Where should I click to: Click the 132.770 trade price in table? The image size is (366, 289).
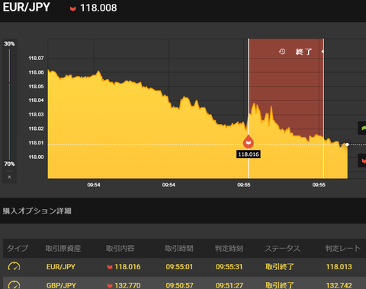(x=127, y=285)
